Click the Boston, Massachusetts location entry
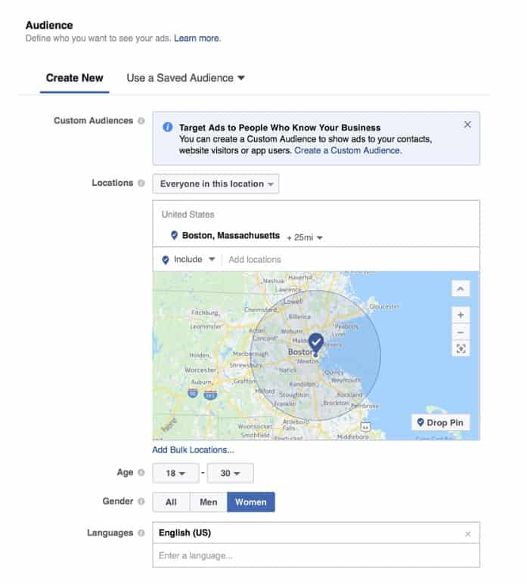The width and height of the screenshot is (527, 584). (x=231, y=236)
